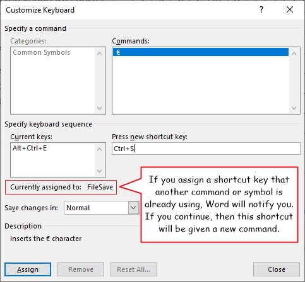This screenshot has width=305, height=282.
Task: Click the Currently assigned to FileSave label
Action: point(61,187)
